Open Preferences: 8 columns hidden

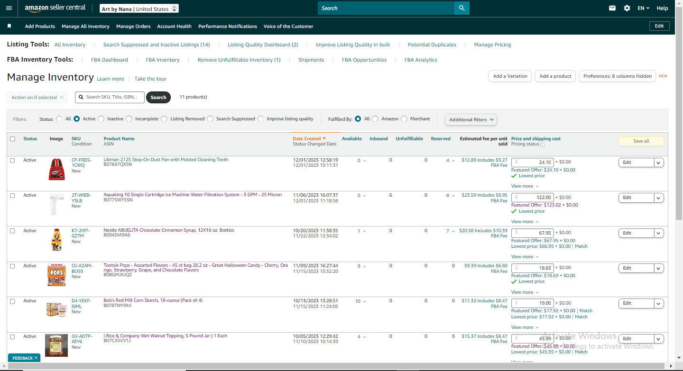tap(618, 76)
